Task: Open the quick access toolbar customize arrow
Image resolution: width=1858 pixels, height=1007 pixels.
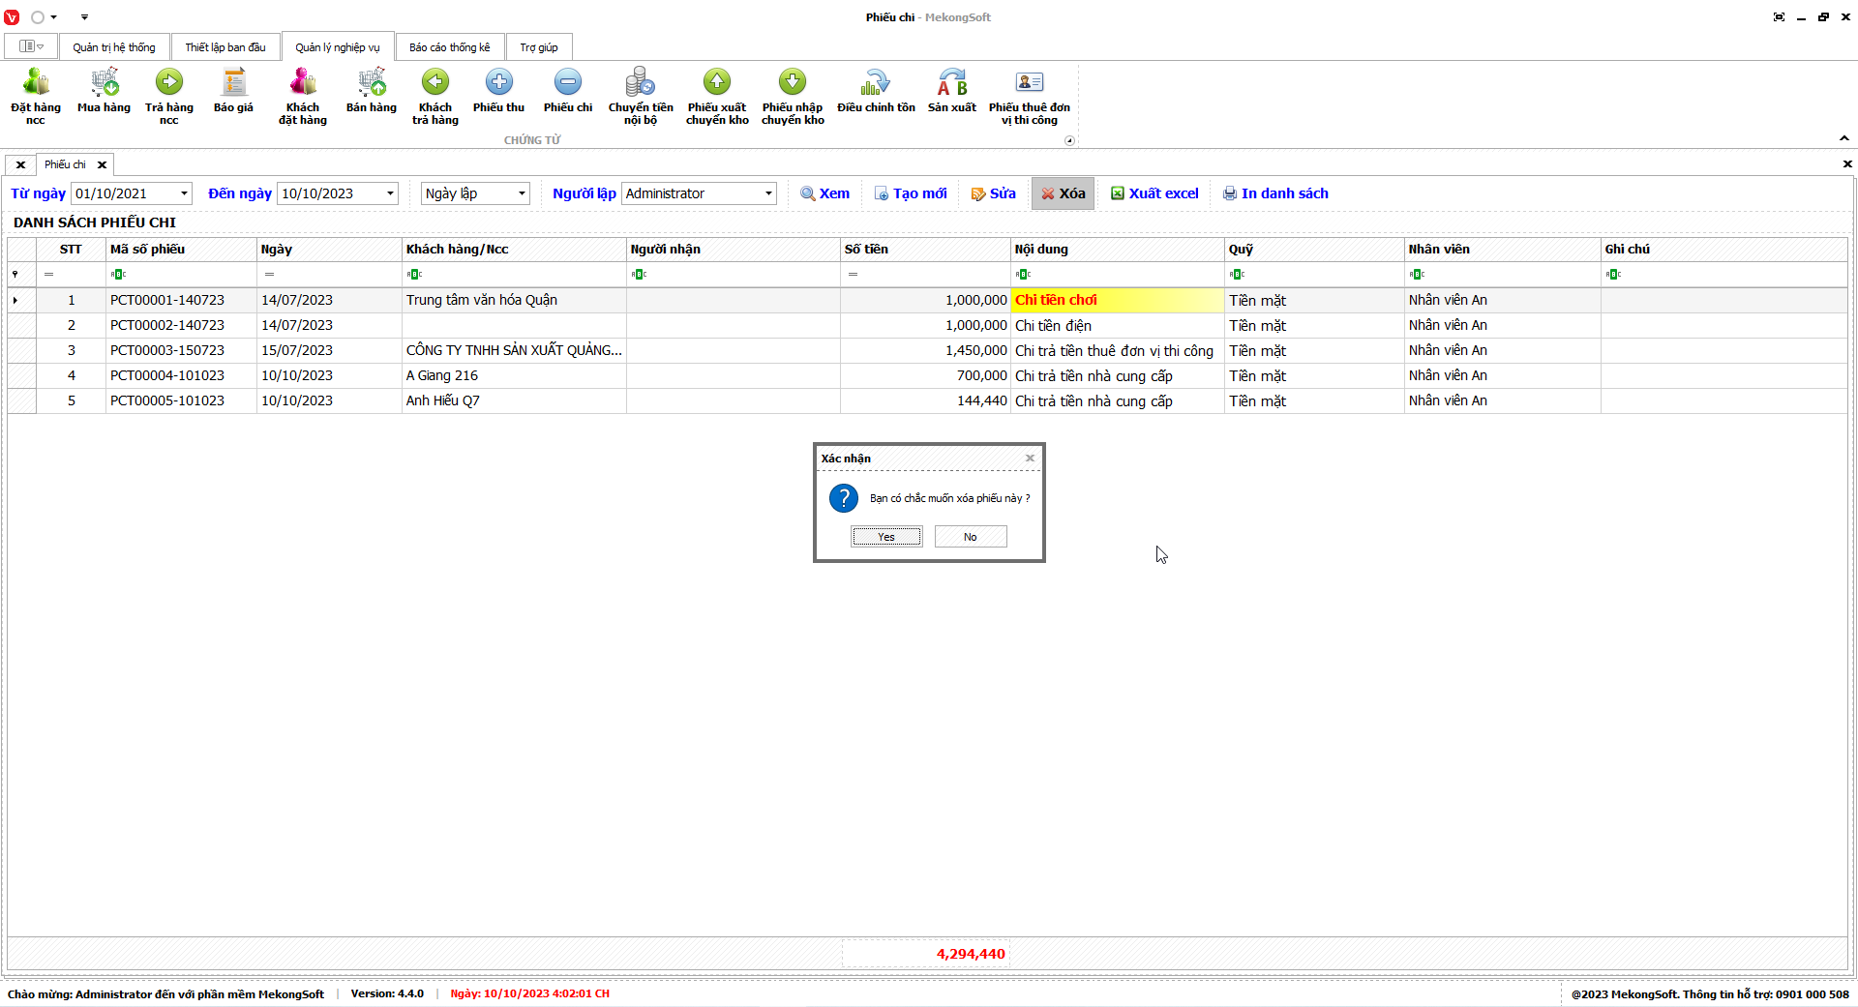Action: (x=84, y=17)
